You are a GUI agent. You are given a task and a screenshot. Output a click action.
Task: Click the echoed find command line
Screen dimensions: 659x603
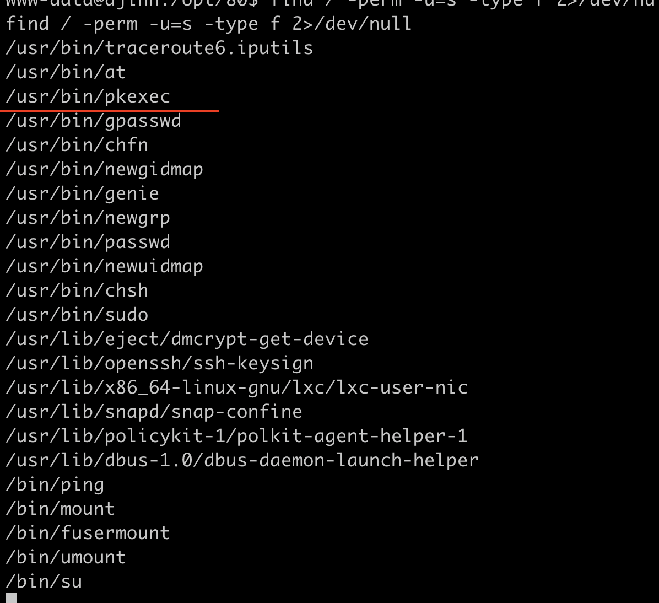tap(209, 24)
